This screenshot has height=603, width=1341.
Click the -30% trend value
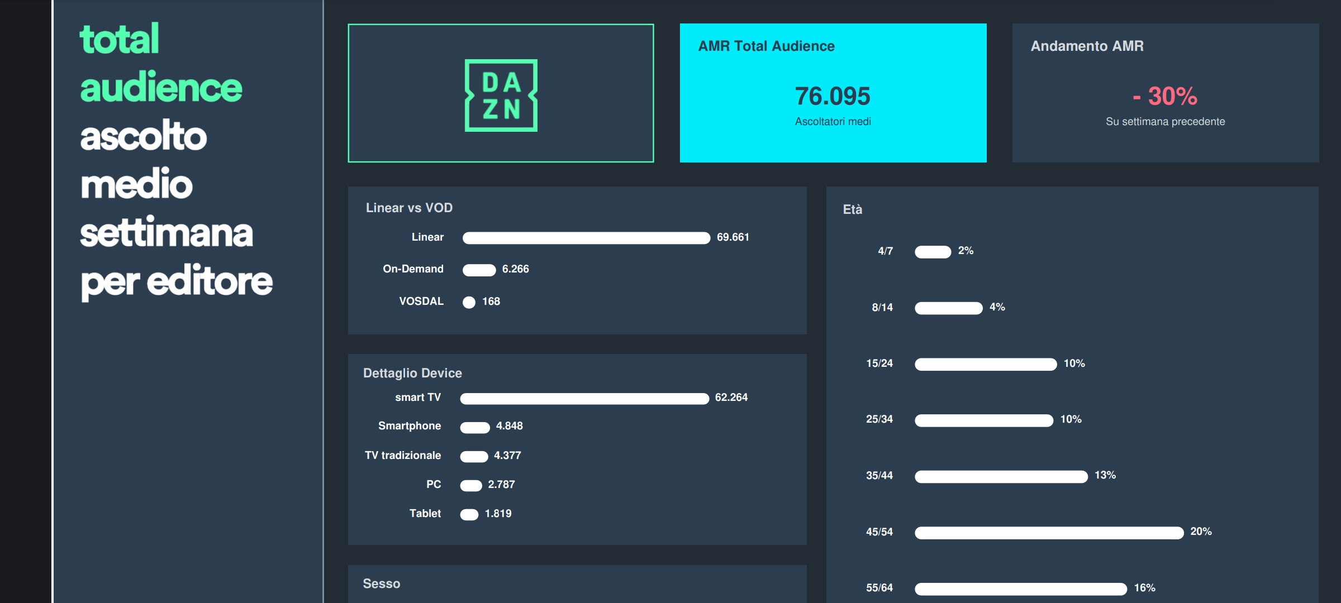[1165, 96]
